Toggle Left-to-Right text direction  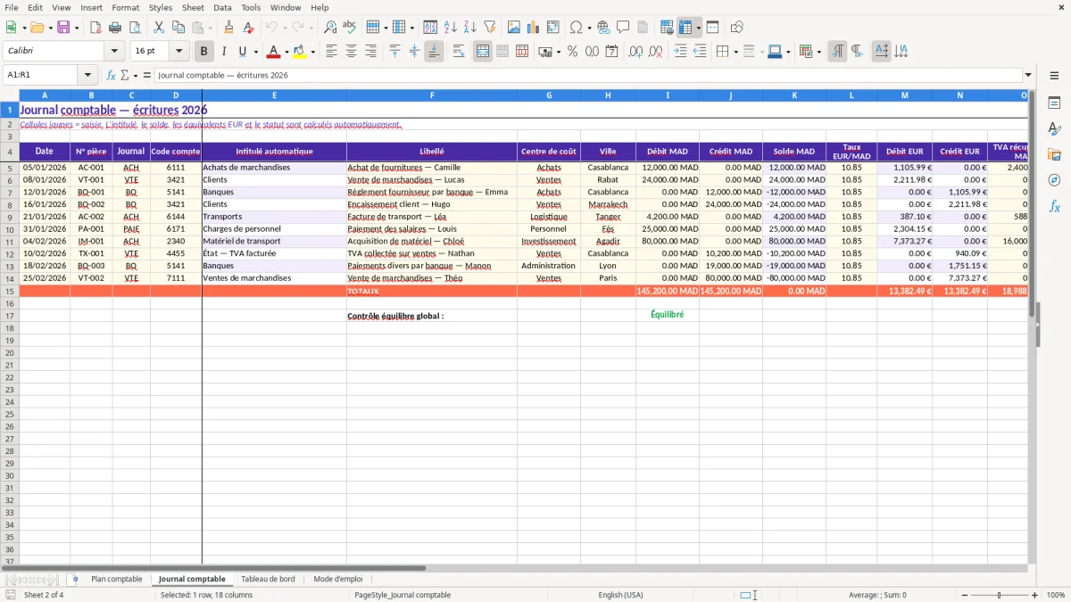click(837, 52)
